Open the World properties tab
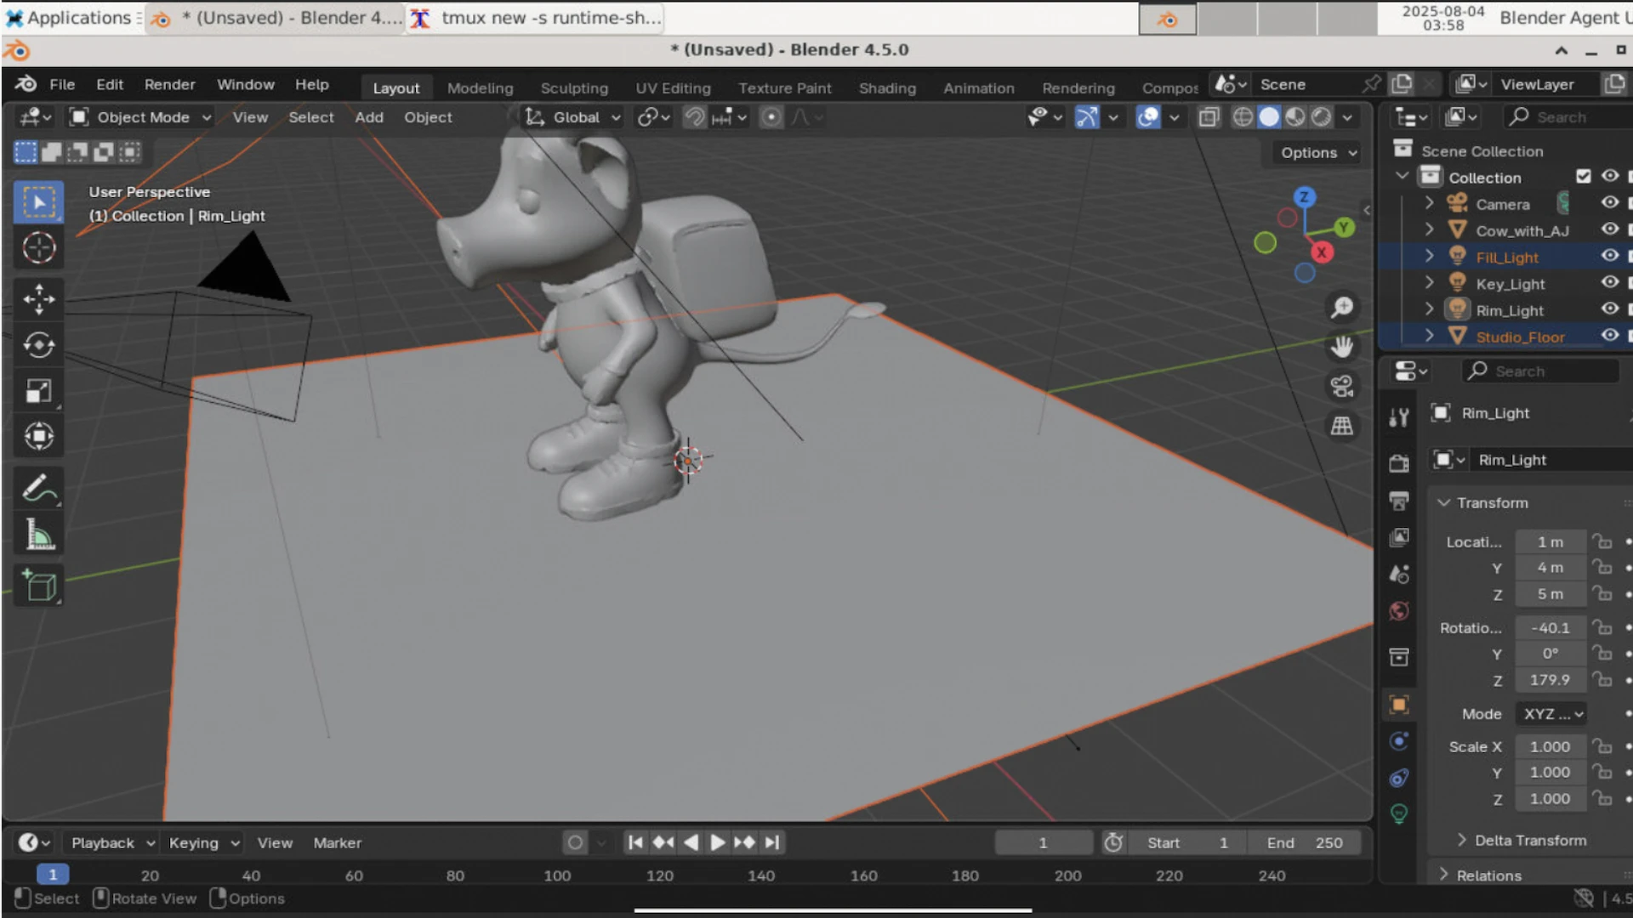 tap(1399, 611)
